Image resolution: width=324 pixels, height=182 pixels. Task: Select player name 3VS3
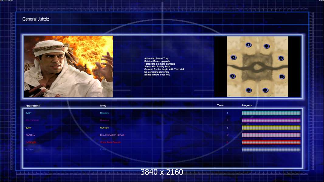coord(28,113)
